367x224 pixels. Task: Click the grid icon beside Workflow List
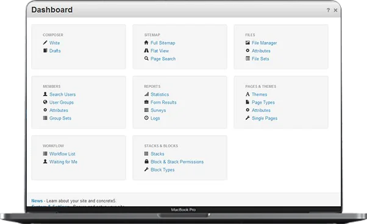(x=45, y=153)
